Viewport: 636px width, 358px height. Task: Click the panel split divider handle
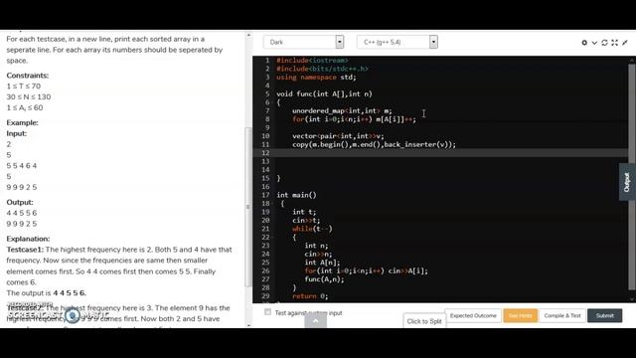(x=248, y=207)
